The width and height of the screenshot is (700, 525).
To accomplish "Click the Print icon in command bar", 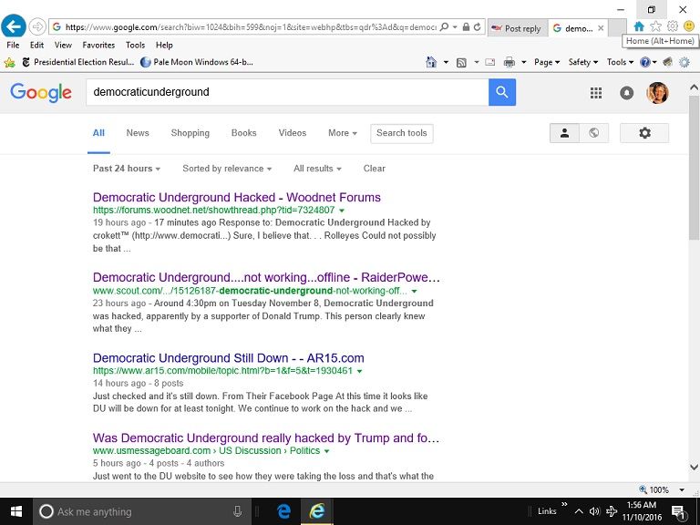I will [x=509, y=63].
